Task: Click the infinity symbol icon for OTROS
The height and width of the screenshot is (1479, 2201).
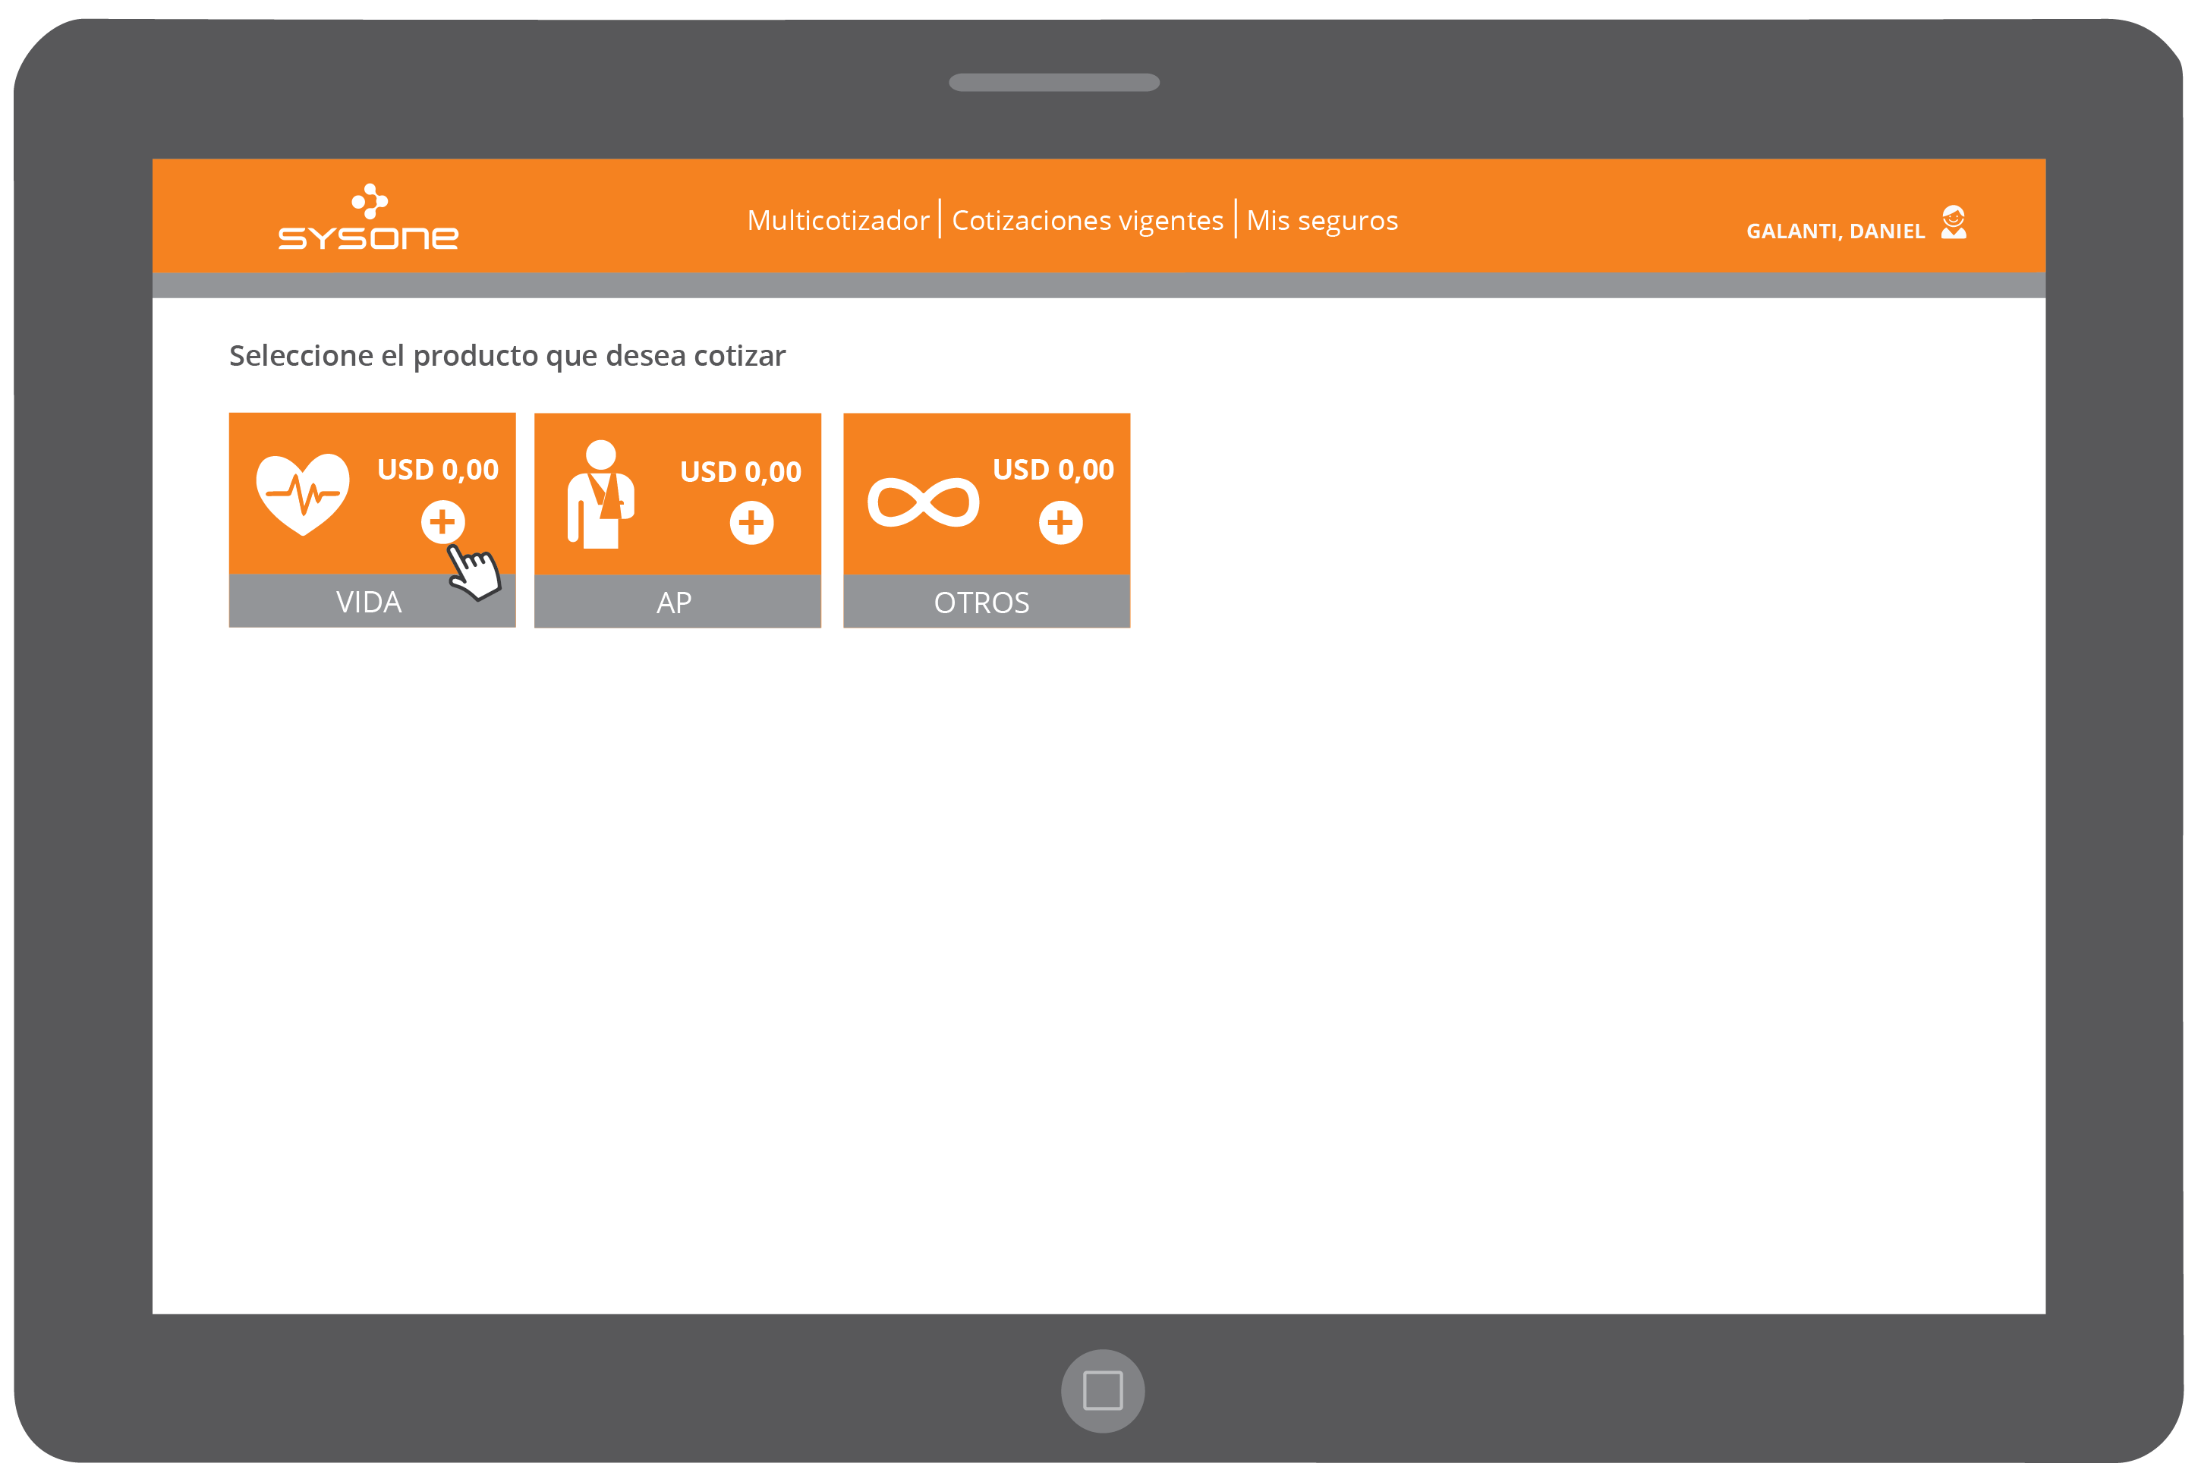Action: [923, 502]
